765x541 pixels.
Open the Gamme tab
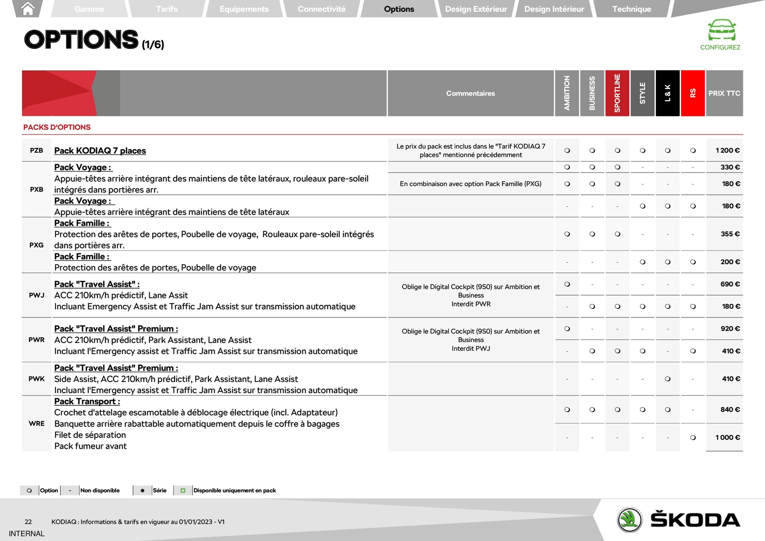pyautogui.click(x=89, y=9)
